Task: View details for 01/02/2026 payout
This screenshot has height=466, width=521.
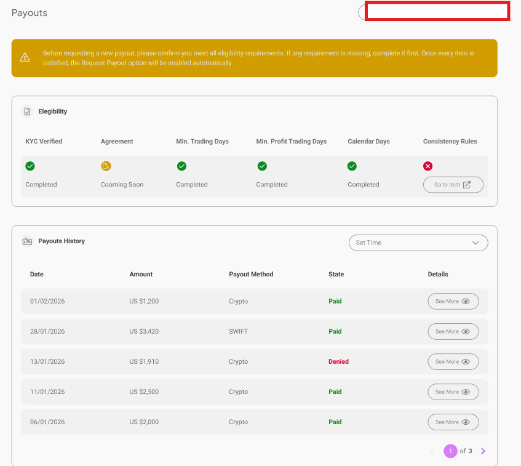Action: point(453,302)
